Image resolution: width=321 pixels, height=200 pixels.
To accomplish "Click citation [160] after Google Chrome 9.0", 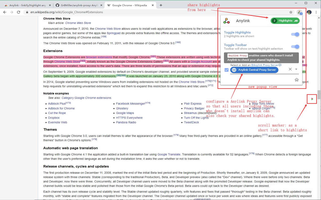I will pyautogui.click(x=178, y=42).
